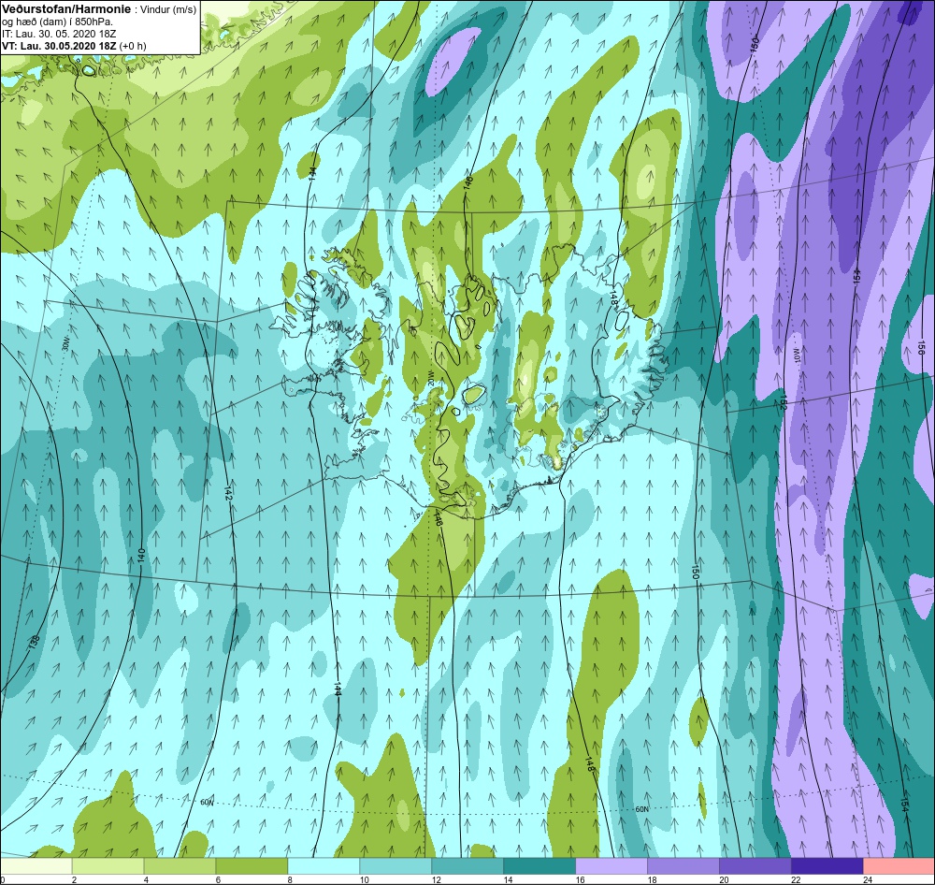Click the '152' height contour label
The height and width of the screenshot is (885, 935).
[783, 402]
